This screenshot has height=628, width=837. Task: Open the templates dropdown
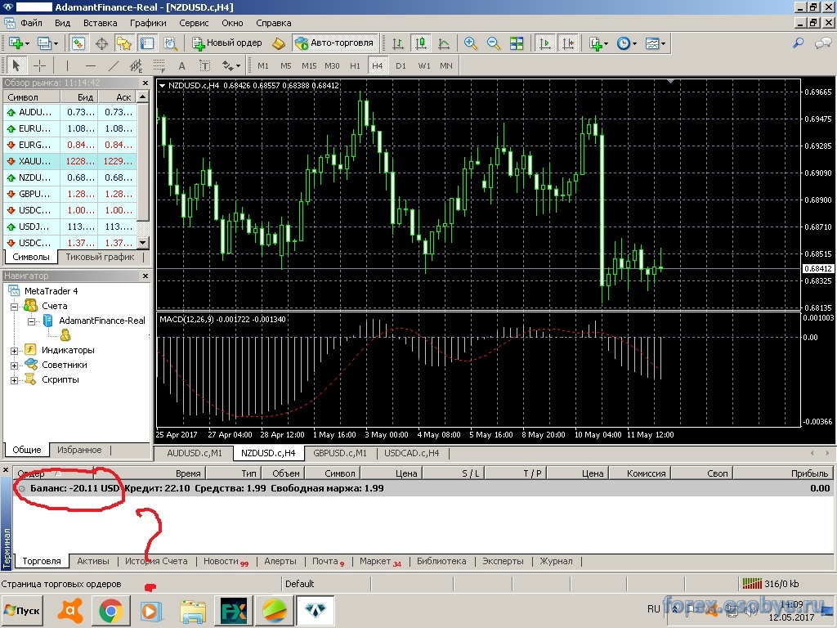click(x=655, y=43)
